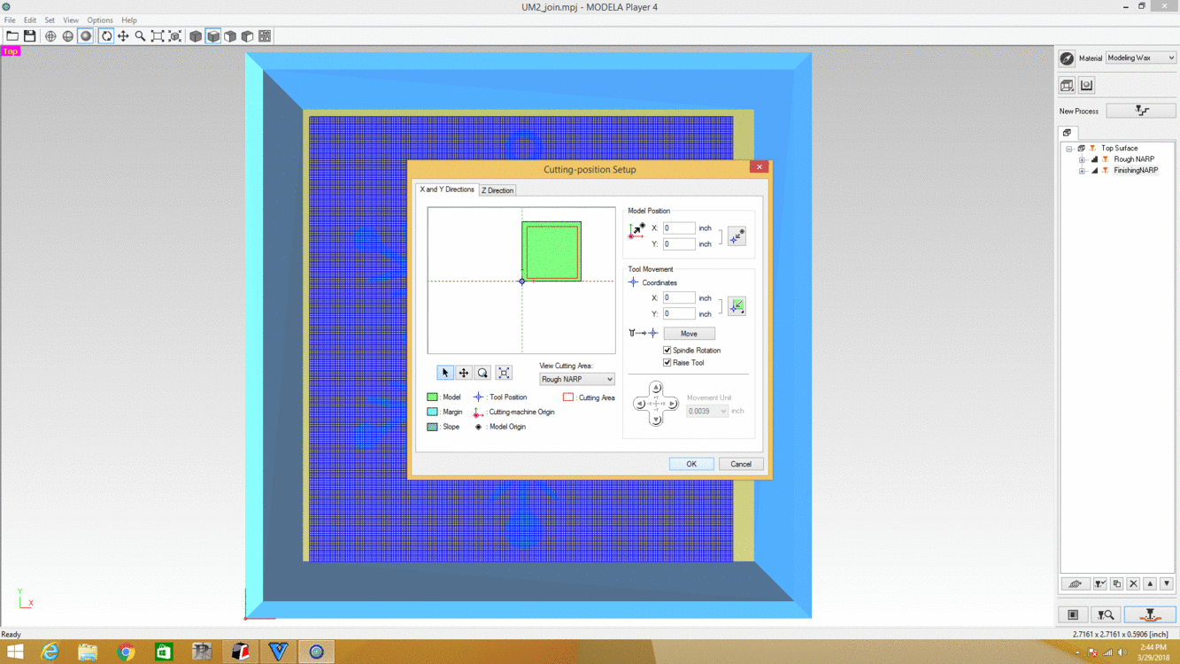Activate the Zoom magnifier tool in main toolbar
Viewport: 1180px width, 664px height.
tap(140, 36)
